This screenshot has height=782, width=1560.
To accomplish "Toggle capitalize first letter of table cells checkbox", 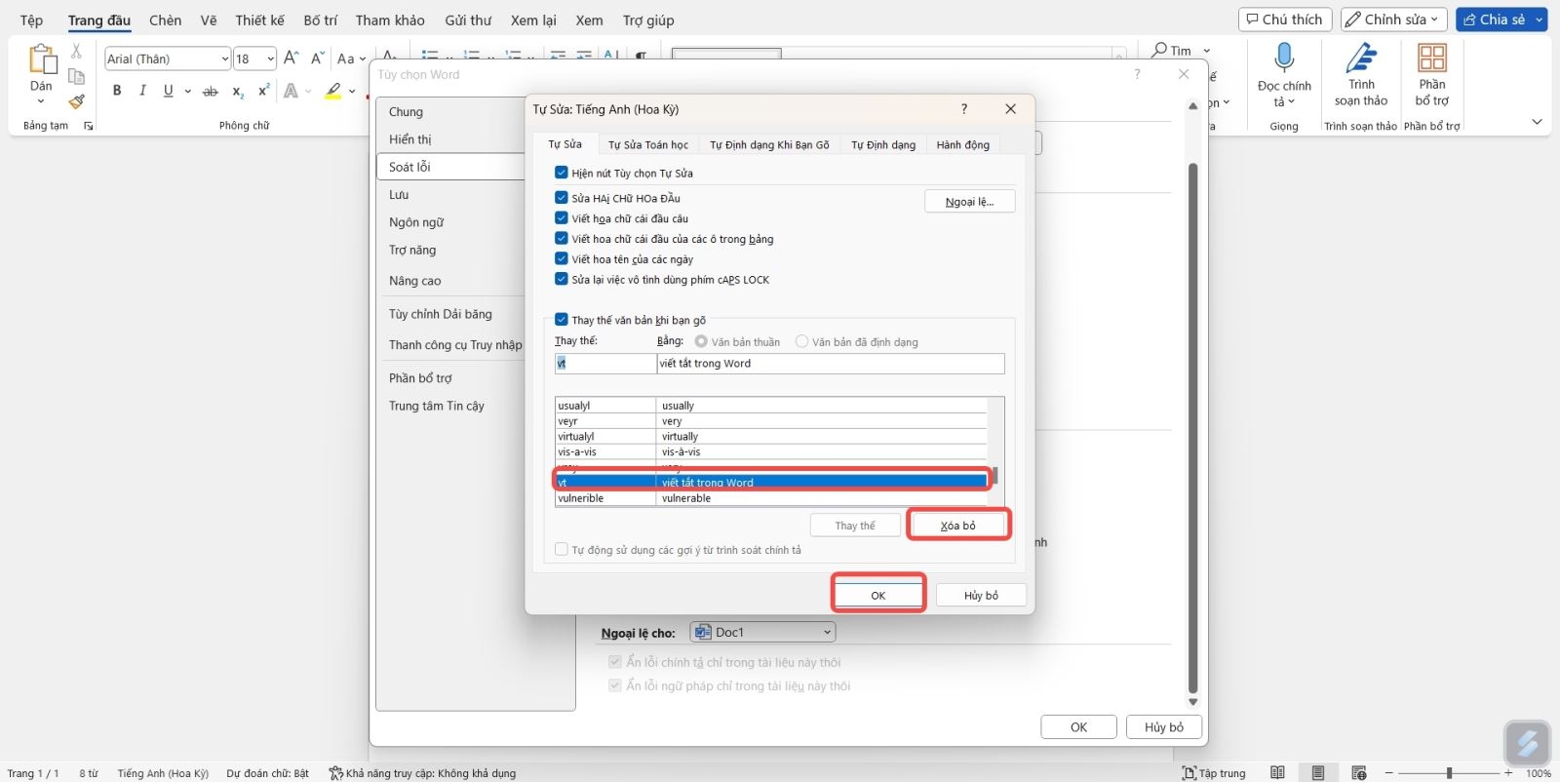I will [x=562, y=239].
